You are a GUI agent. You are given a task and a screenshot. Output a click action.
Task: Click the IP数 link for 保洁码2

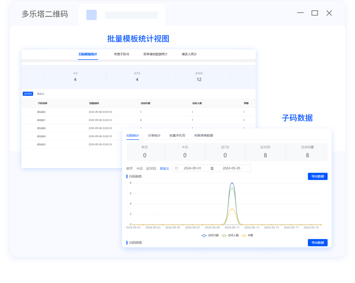point(244,112)
